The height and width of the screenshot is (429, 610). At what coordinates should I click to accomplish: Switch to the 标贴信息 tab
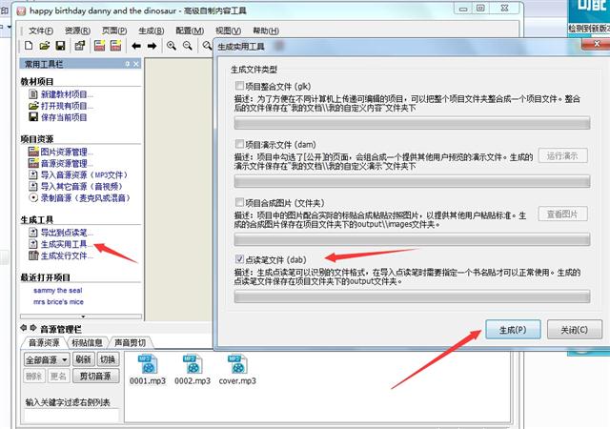(x=88, y=342)
